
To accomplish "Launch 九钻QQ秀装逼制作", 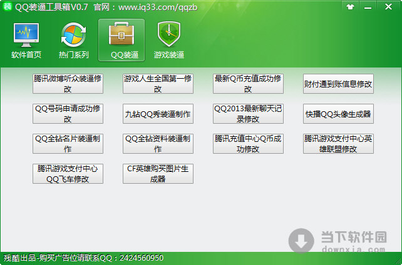I will (x=158, y=114).
